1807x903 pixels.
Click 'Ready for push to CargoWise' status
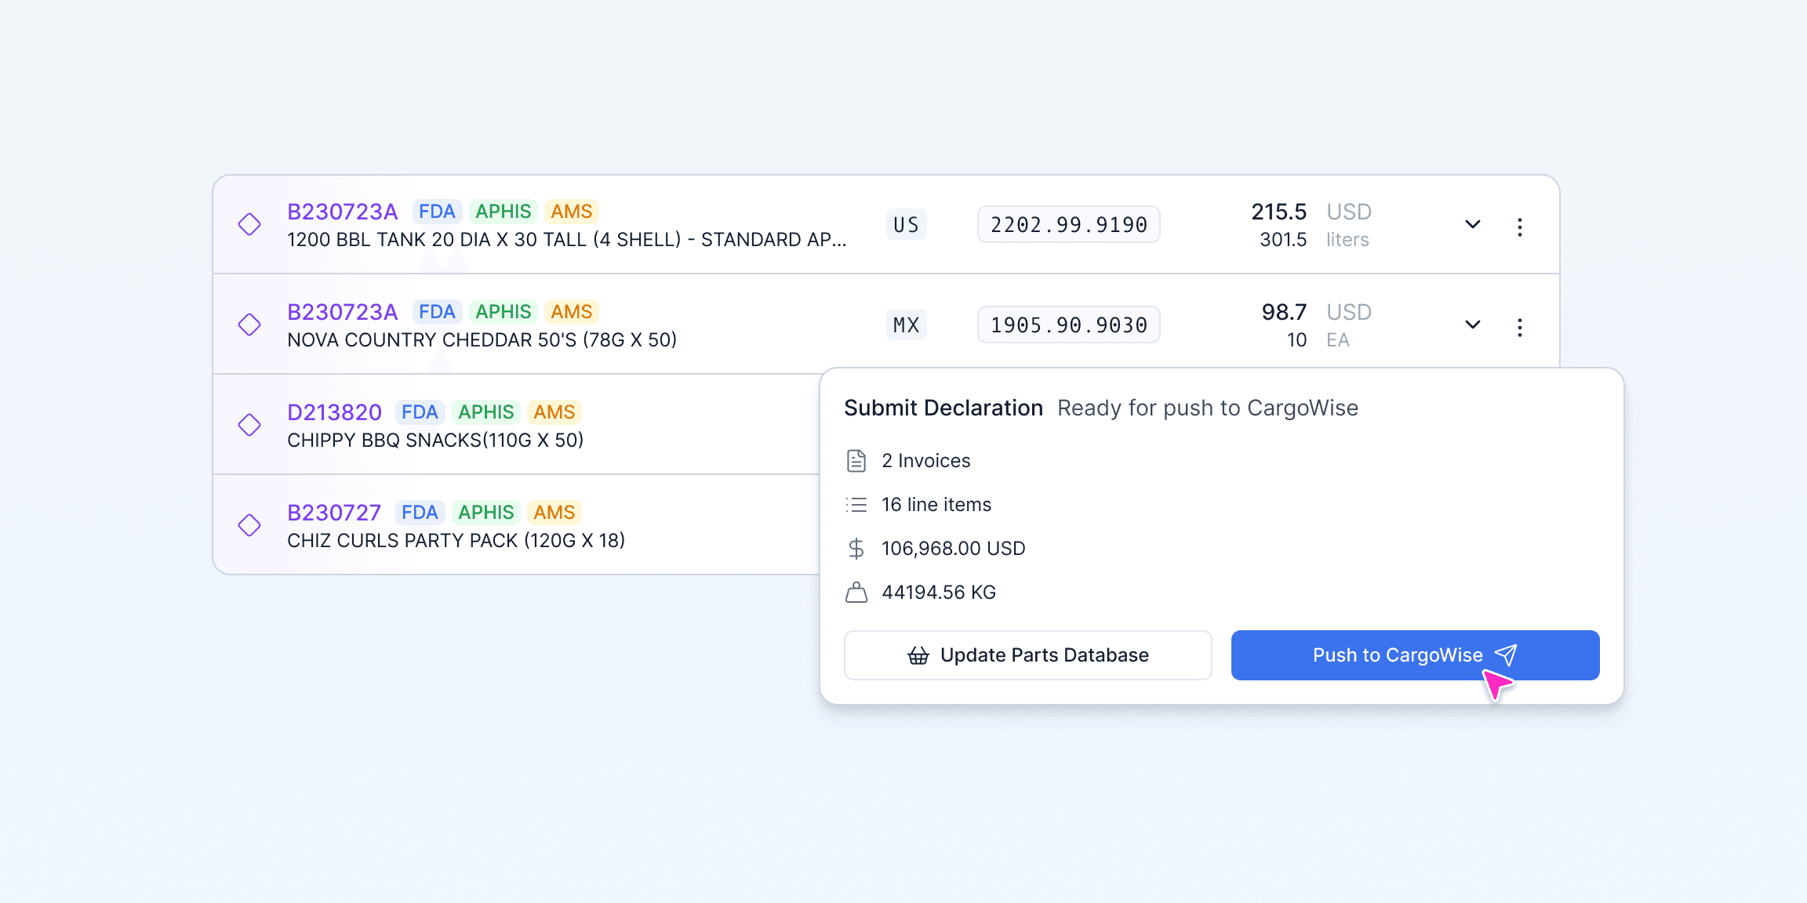pyautogui.click(x=1208, y=408)
